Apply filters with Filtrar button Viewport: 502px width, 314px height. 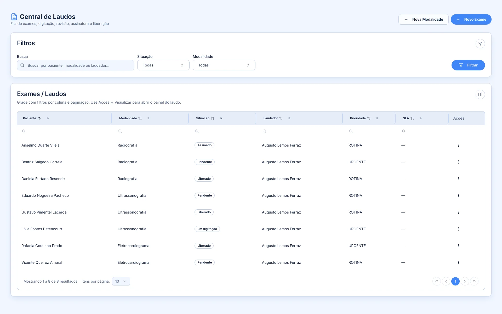coord(468,65)
